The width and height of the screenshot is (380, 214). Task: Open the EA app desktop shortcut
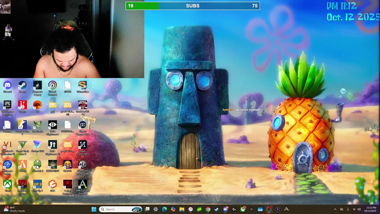tap(37, 107)
